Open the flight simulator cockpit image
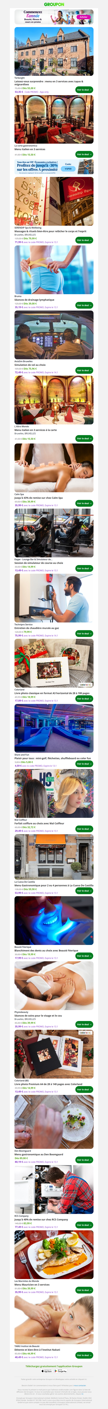 [x=54, y=335]
